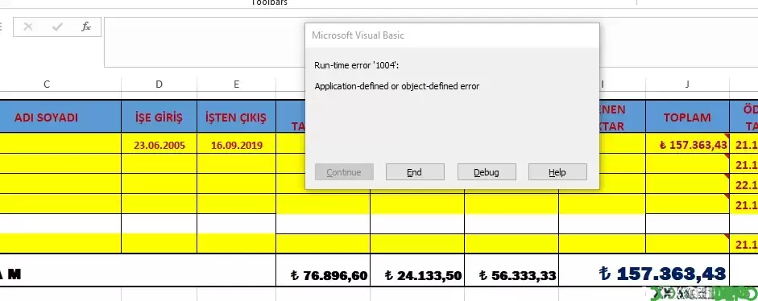Viewport: 758px width, 301px height.
Task: Click the Microsoft Visual Basic dialog title
Action: [358, 35]
